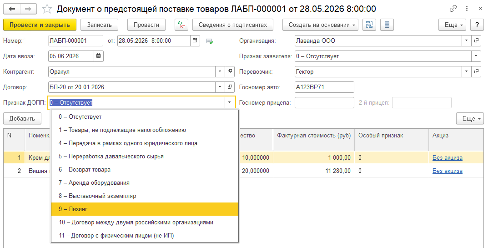Show the Дт/Кт document postings
Image resolution: width=488 pixels, height=248 pixels.
181,25
